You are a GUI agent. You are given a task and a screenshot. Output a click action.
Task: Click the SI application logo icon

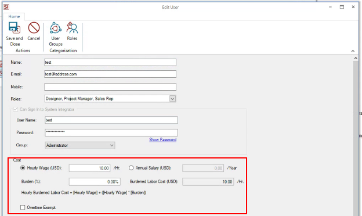(6, 7)
